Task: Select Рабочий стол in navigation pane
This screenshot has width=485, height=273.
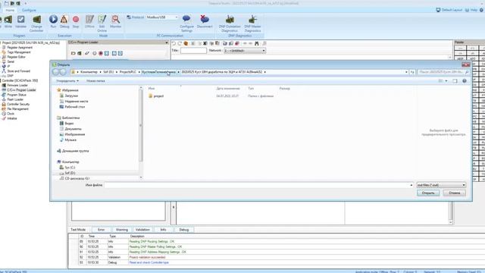Action: coord(74,107)
